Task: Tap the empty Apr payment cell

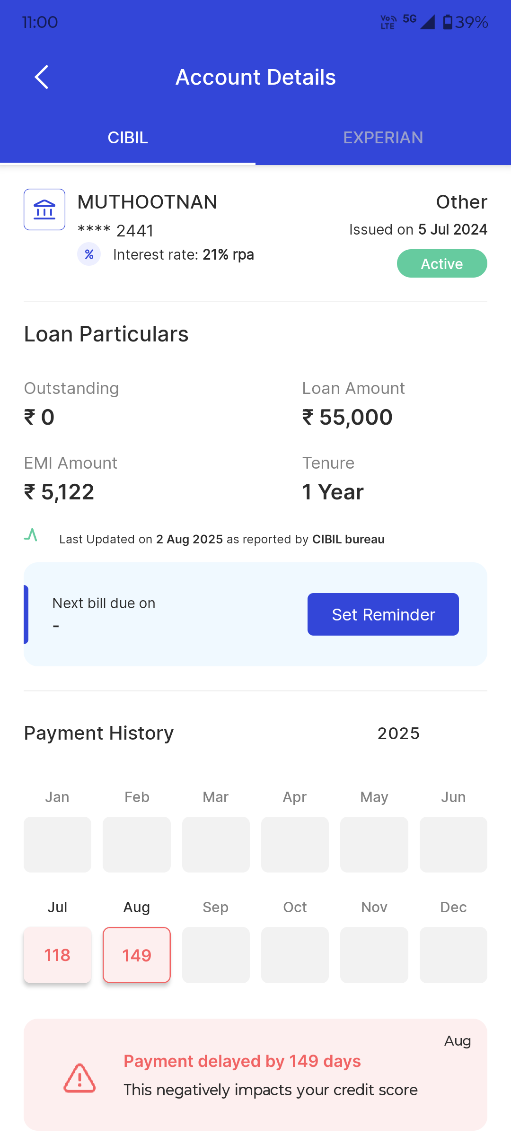Action: (x=295, y=844)
